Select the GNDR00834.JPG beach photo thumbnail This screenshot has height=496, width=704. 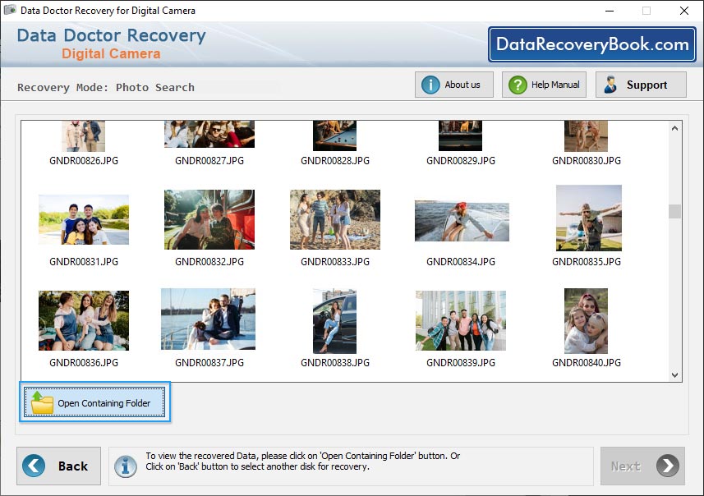[x=462, y=219]
